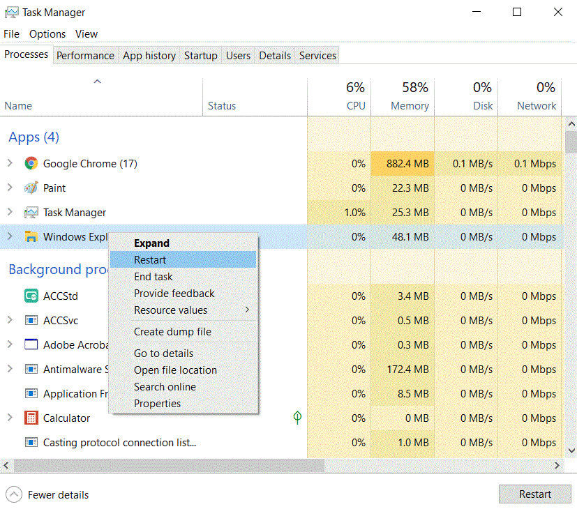Click the Paint app icon
The width and height of the screenshot is (577, 509).
[x=31, y=188]
